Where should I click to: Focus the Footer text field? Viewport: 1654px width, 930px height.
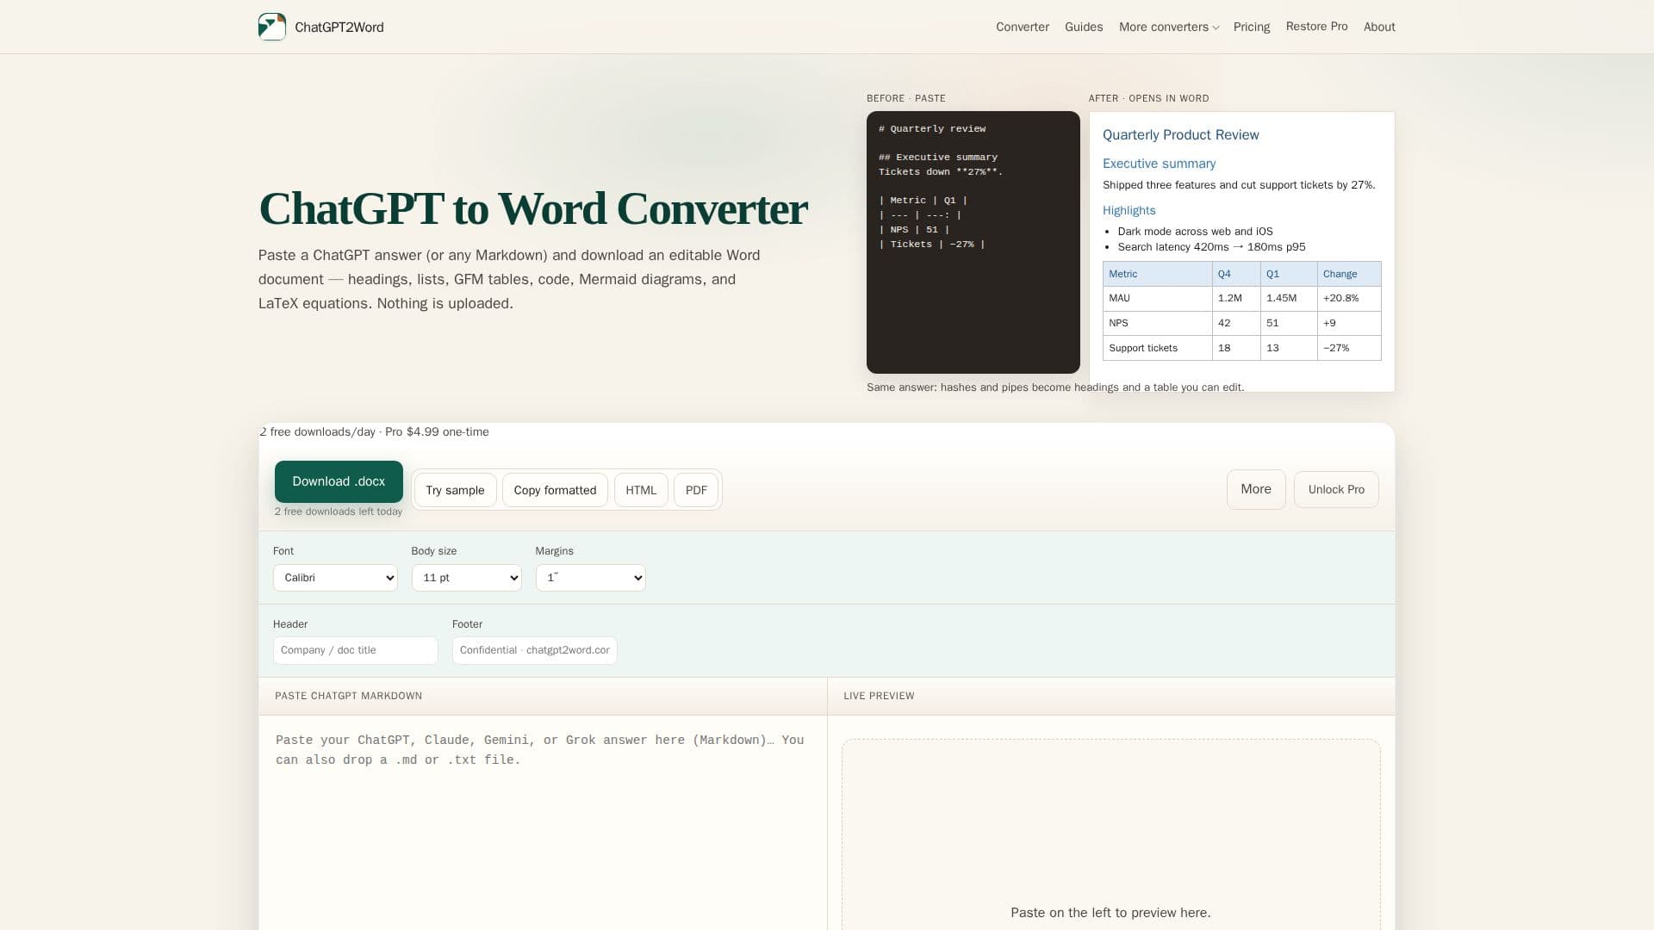(x=534, y=650)
